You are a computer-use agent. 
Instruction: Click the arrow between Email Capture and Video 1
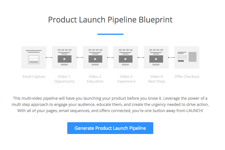(49, 58)
